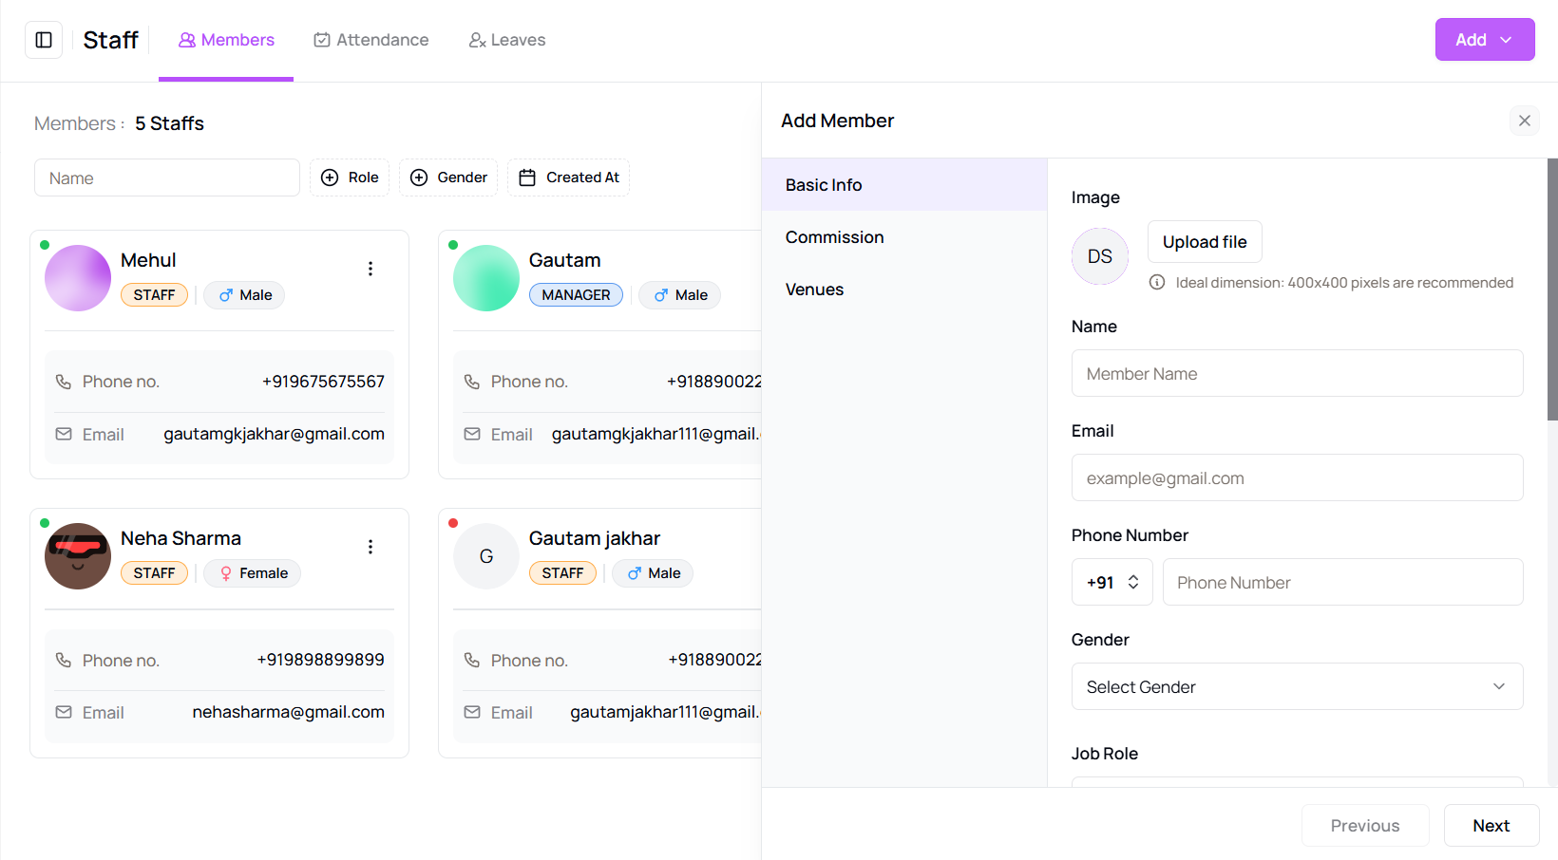This screenshot has width=1558, height=860.
Task: Click the ideal dimension info icon
Action: (x=1157, y=283)
